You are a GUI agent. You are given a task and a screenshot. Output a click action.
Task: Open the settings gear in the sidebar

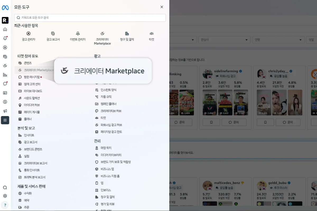5,196
